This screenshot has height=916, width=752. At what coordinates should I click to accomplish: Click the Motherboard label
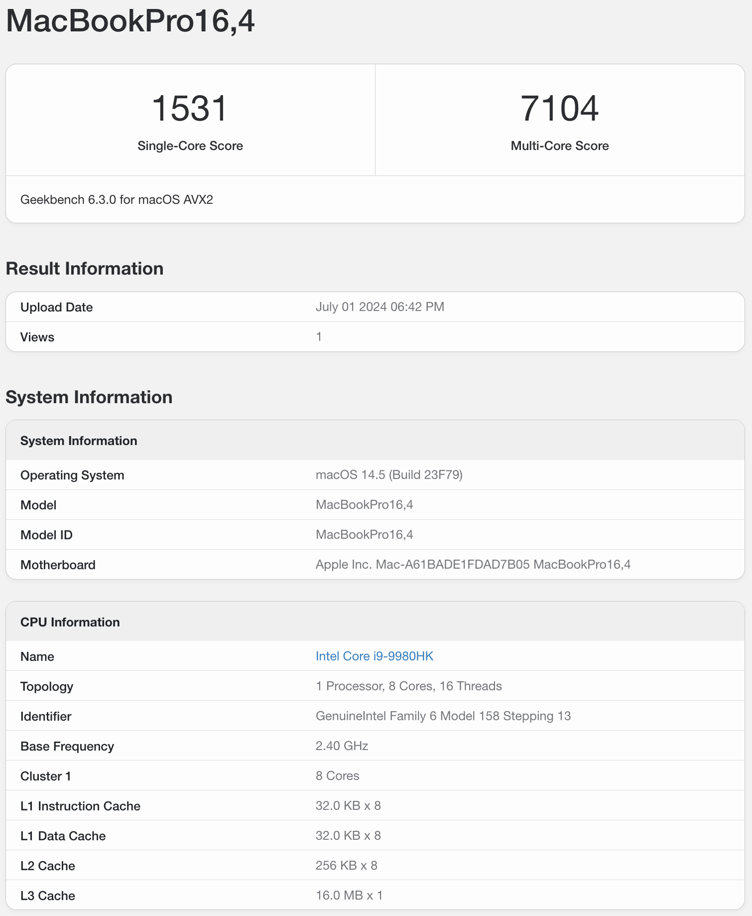(58, 565)
